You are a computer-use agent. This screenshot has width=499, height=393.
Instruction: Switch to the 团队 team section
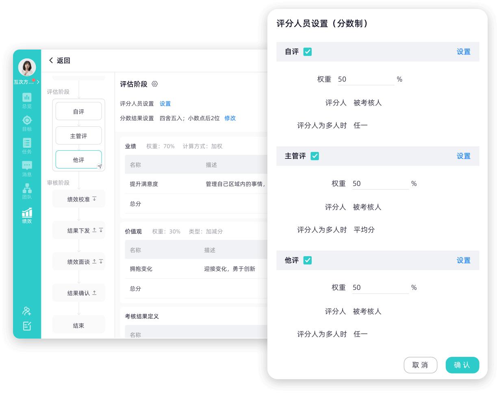(27, 191)
